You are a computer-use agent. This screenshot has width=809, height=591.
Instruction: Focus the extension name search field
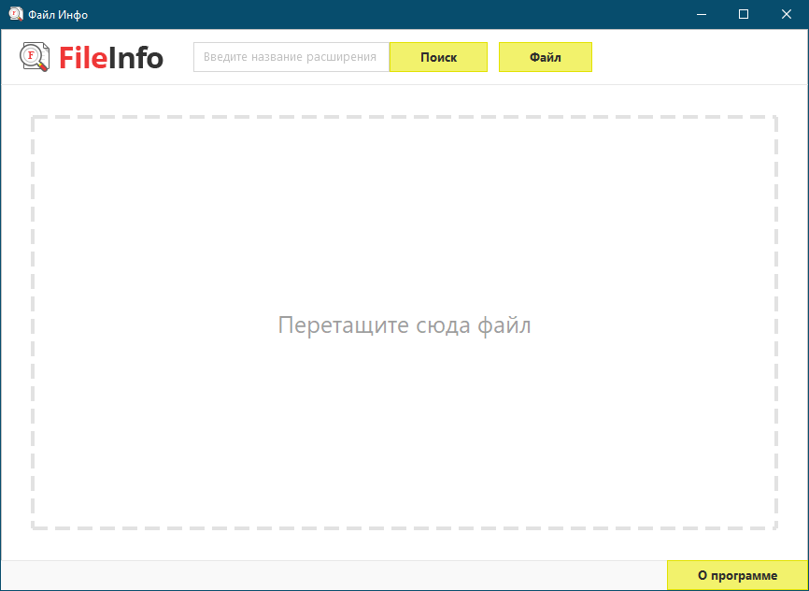pyautogui.click(x=291, y=57)
